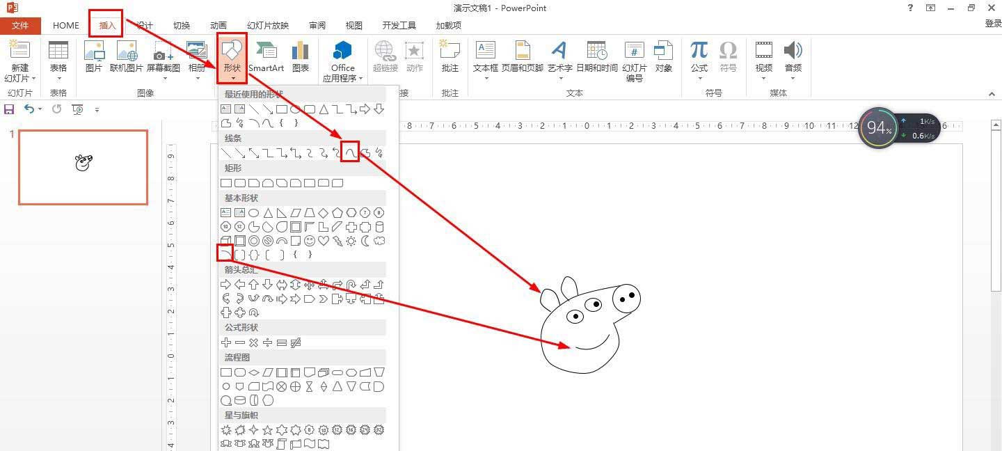This screenshot has height=451, width=1002.
Task: Select the straight line shape under 线条
Action: [x=226, y=153]
